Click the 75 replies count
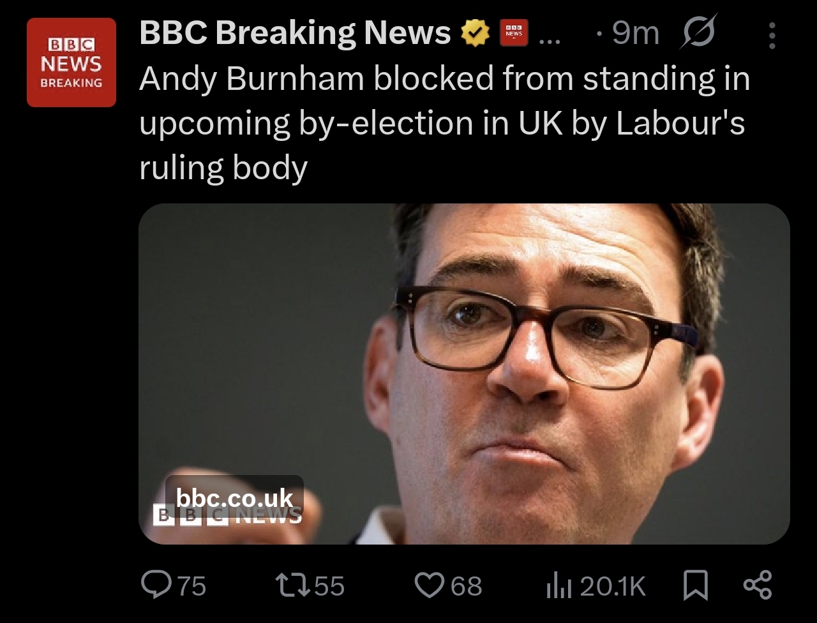The width and height of the screenshot is (817, 623). (191, 585)
